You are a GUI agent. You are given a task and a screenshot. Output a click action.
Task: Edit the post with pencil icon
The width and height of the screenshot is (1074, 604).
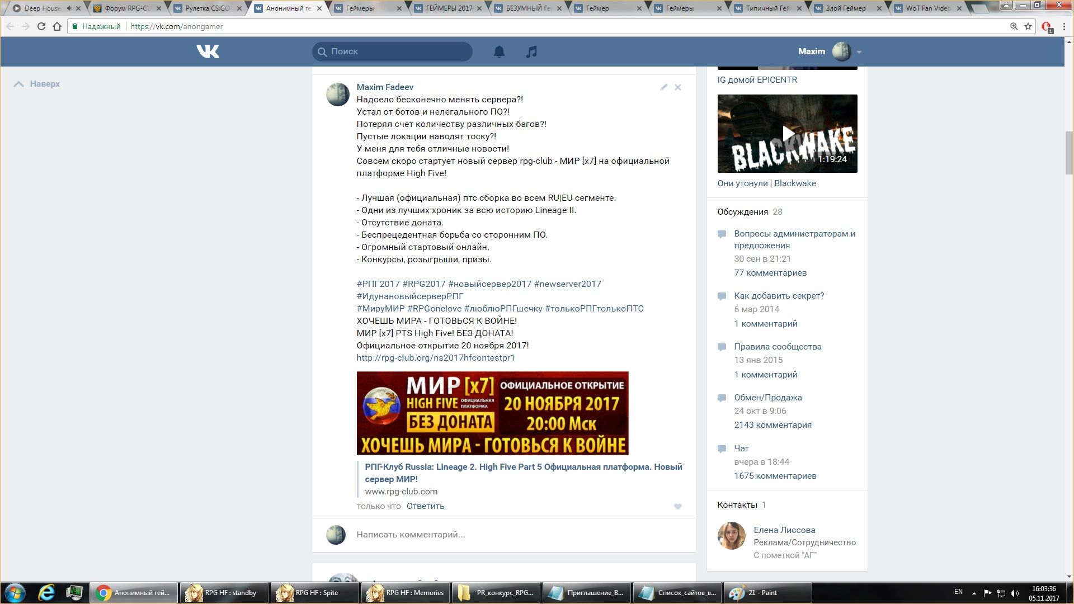coord(663,87)
